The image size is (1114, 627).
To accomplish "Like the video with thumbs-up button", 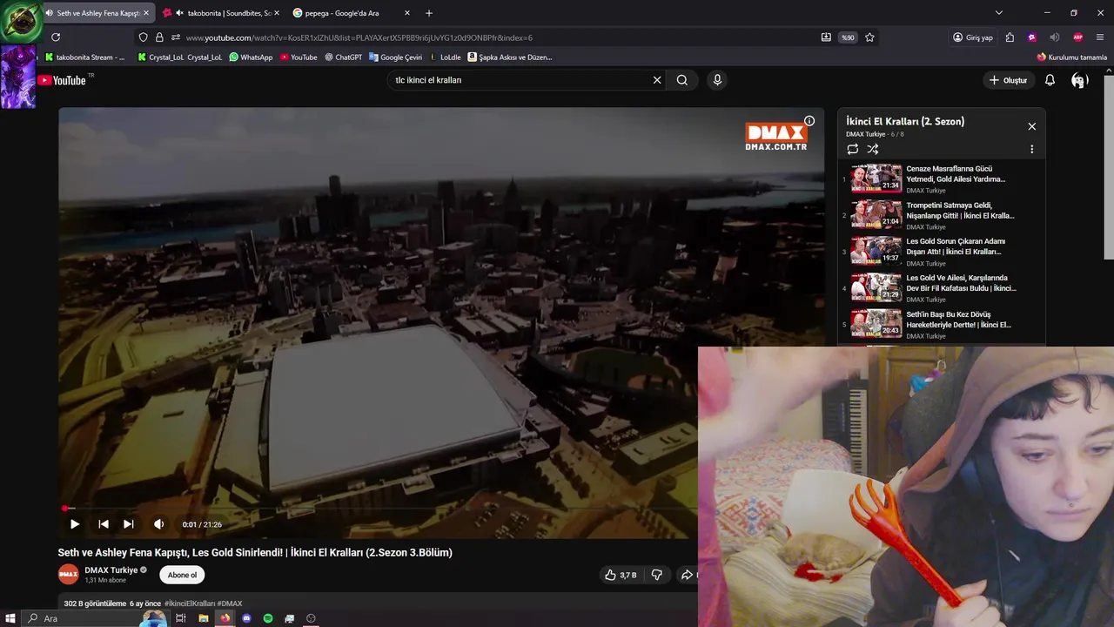I will pyautogui.click(x=621, y=575).
